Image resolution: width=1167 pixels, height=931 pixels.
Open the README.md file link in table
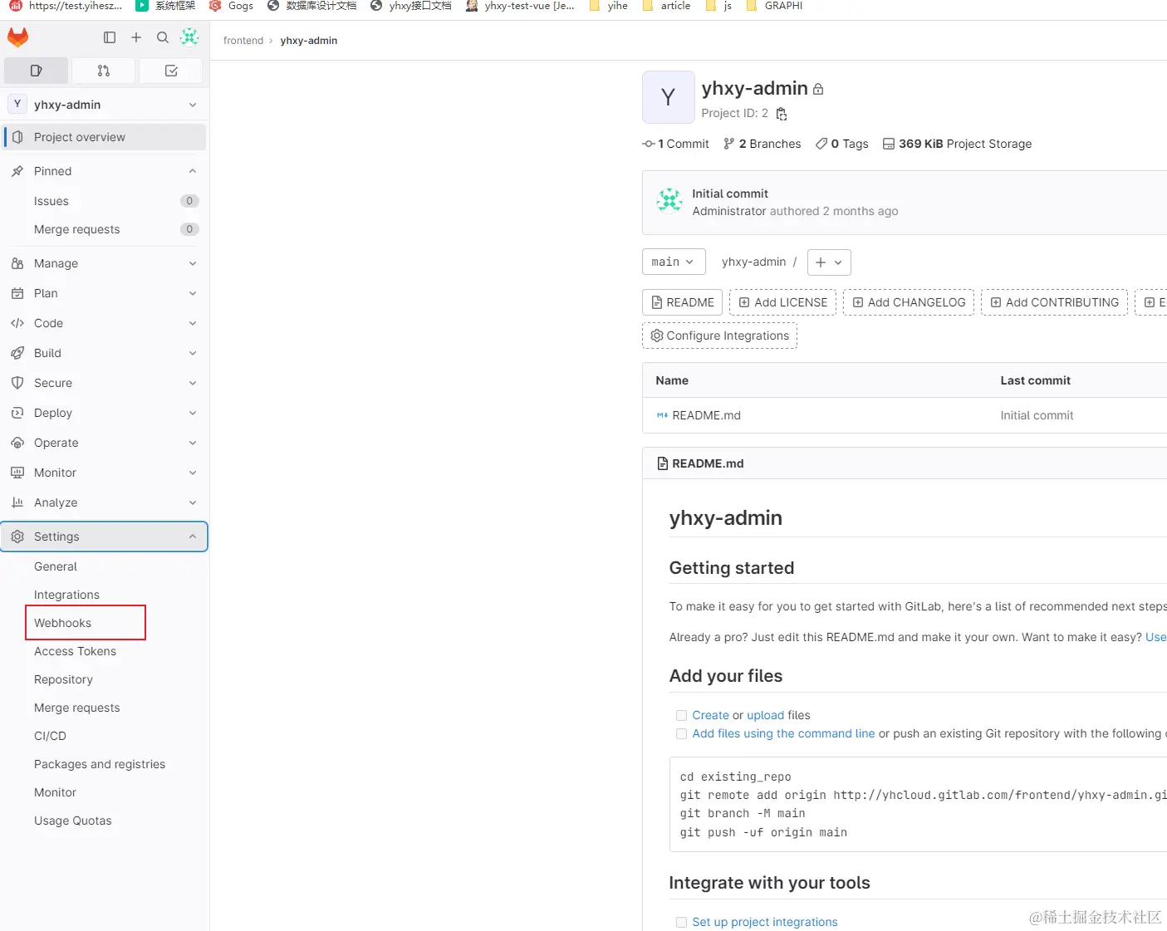click(x=706, y=415)
